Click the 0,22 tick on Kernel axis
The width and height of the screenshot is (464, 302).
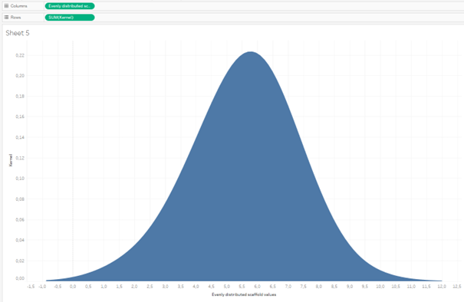point(20,55)
